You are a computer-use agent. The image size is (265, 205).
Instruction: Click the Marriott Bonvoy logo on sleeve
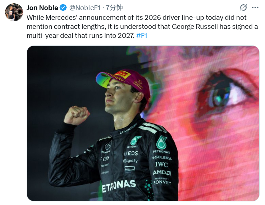click(162, 181)
